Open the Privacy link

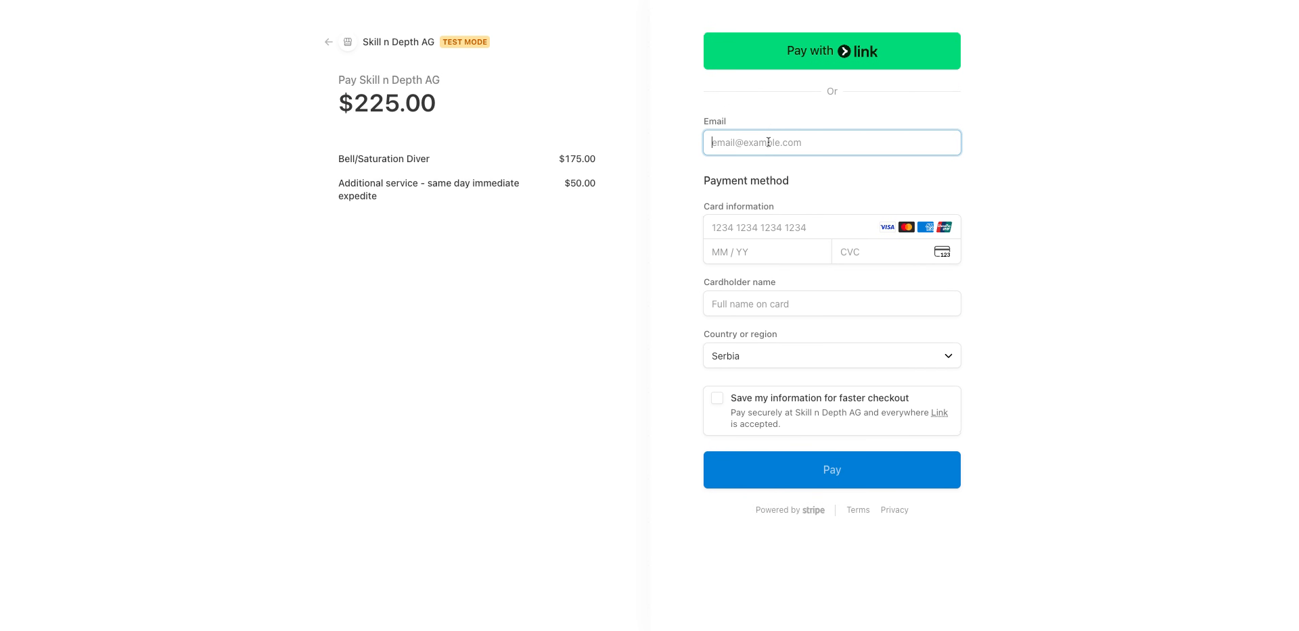(894, 510)
